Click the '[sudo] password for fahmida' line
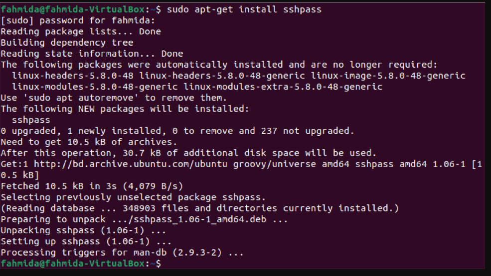 [x=78, y=20]
